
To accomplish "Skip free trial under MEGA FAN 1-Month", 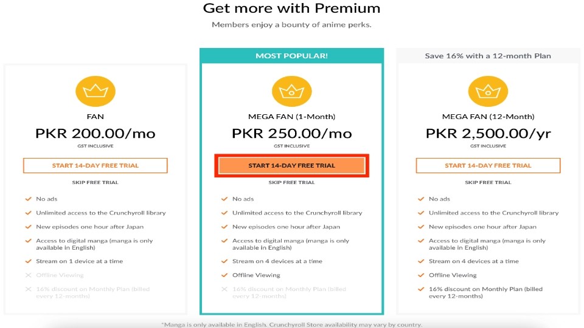I will click(291, 182).
